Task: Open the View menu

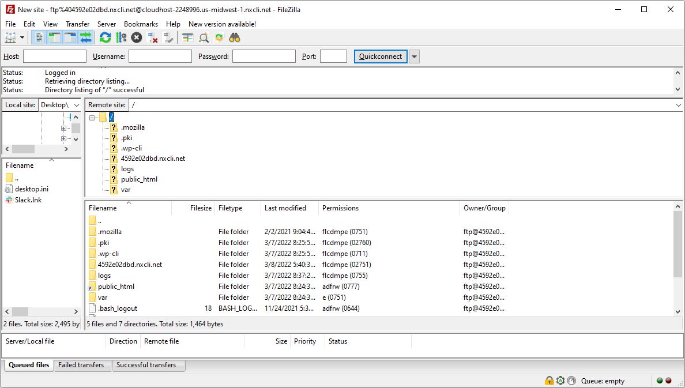Action: (50, 24)
